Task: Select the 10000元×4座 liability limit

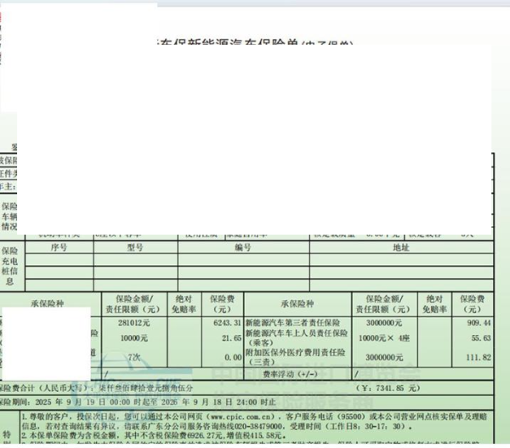Action: pyautogui.click(x=388, y=338)
